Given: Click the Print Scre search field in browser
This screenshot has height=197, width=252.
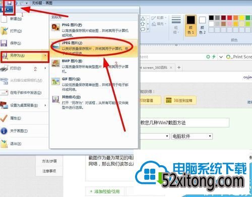Looking at the screenshot, I should (238, 57).
